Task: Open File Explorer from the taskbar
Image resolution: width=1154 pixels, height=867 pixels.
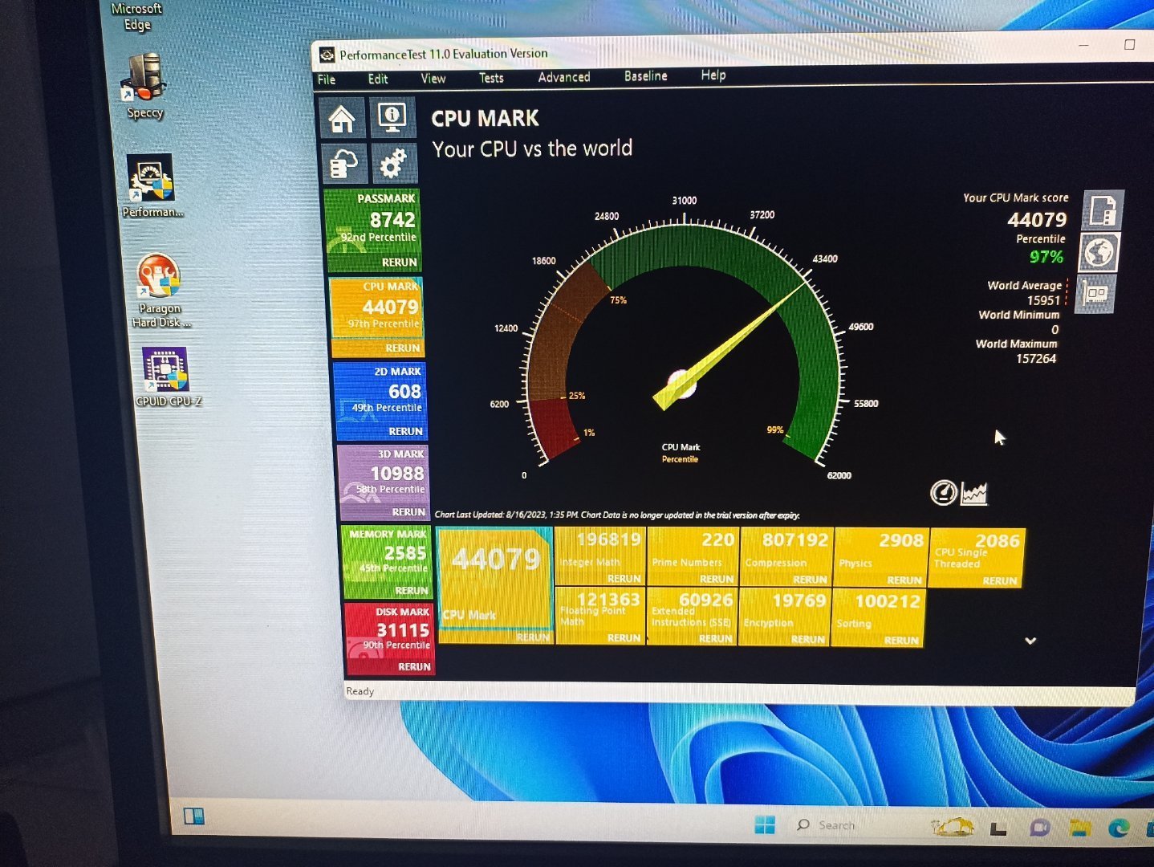Action: coord(1080,828)
